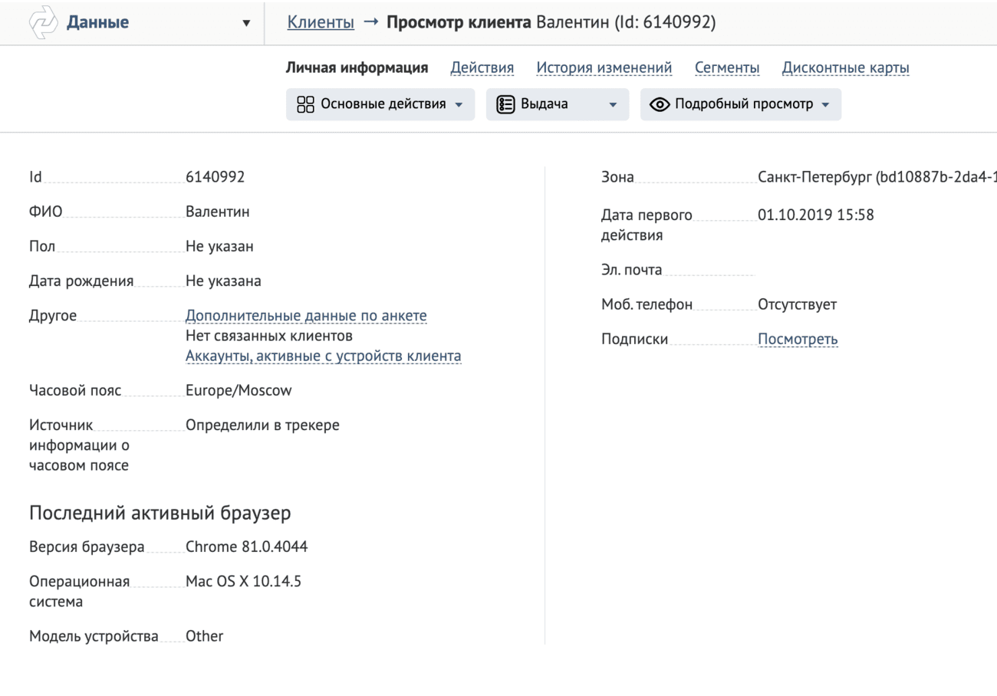997x696 pixels.
Task: Click the grid icon on Основные действия
Action: (x=306, y=104)
